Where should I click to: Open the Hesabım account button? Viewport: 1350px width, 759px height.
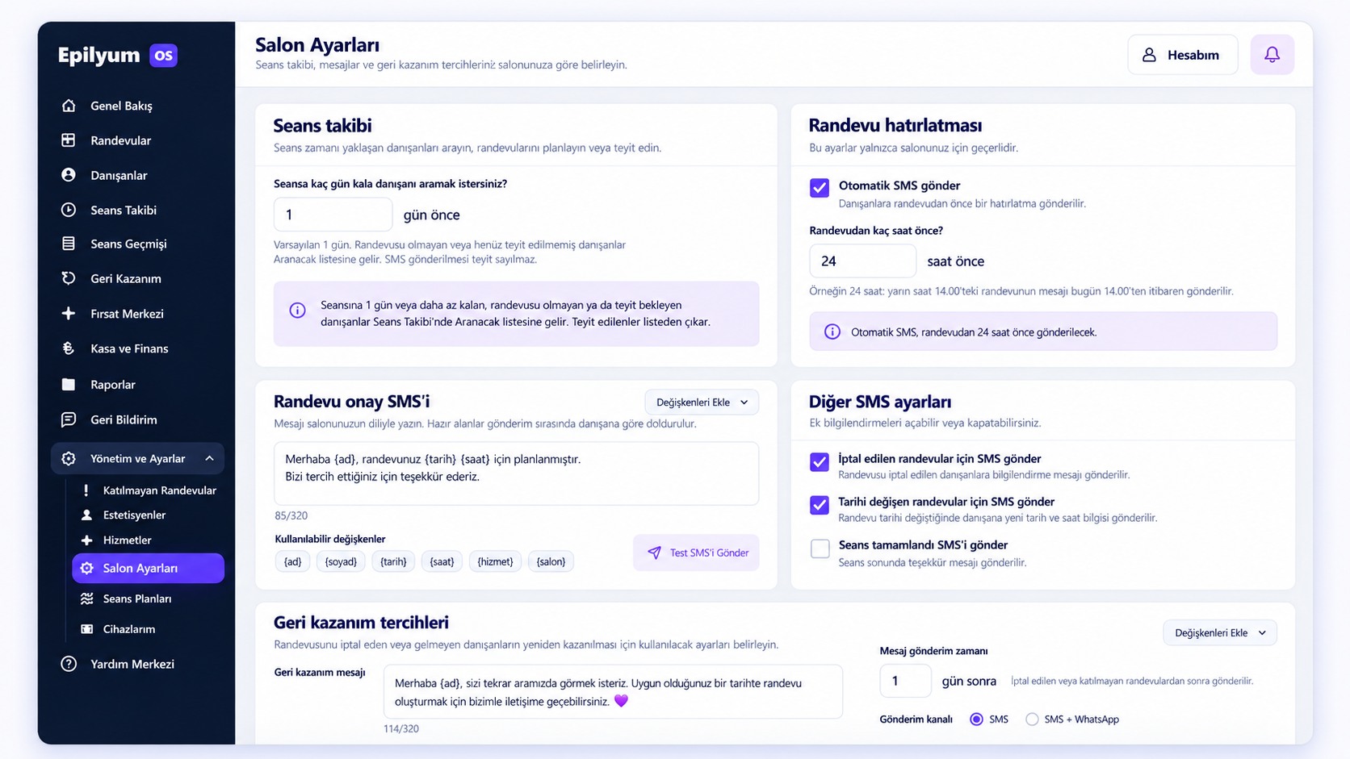[1182, 55]
